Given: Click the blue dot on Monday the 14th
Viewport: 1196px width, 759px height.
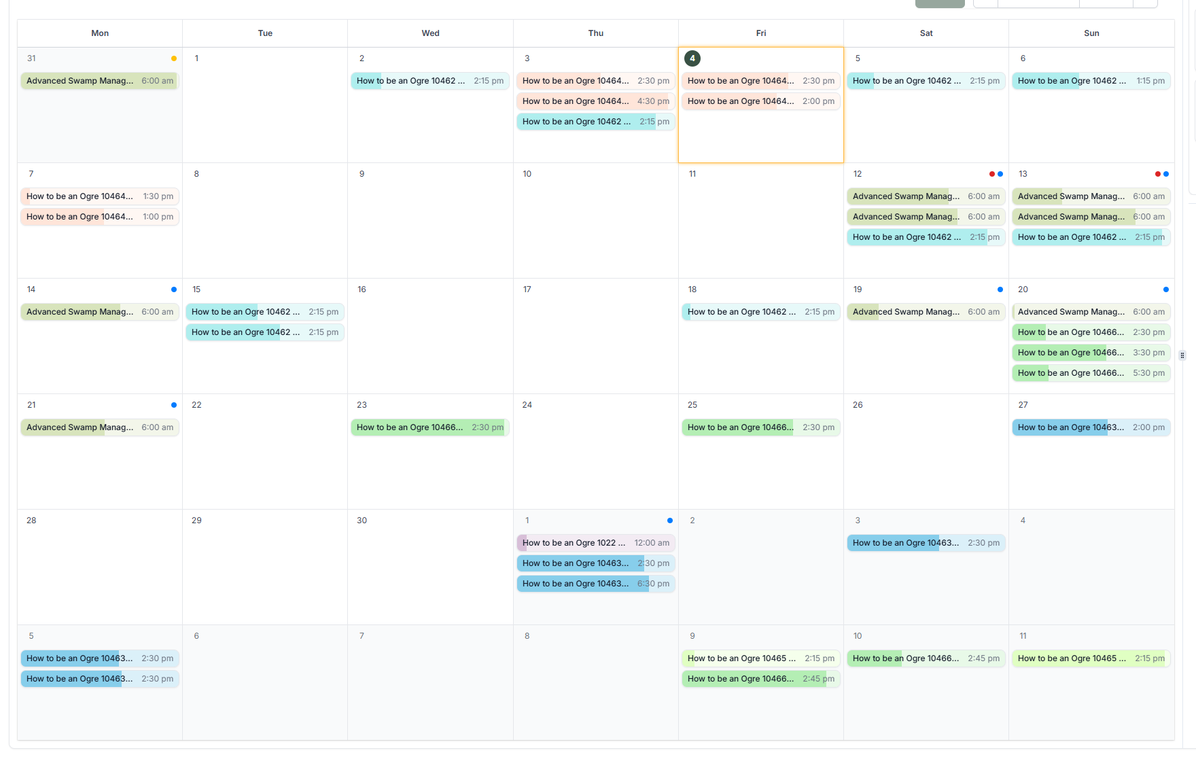Looking at the screenshot, I should tap(174, 289).
